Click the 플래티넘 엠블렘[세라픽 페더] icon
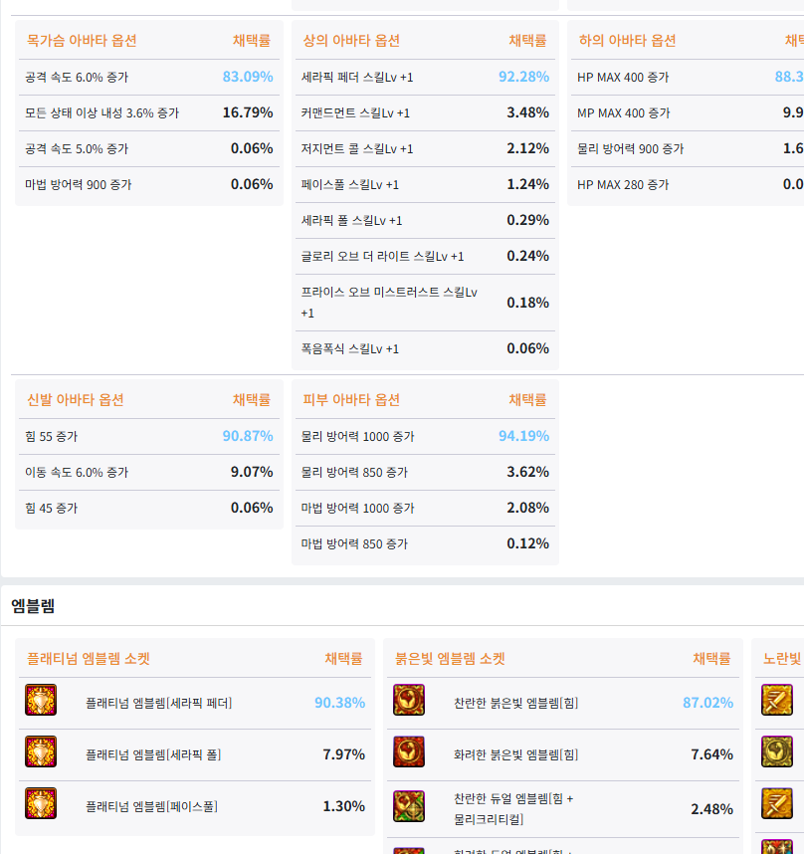The height and width of the screenshot is (854, 804). click(41, 700)
